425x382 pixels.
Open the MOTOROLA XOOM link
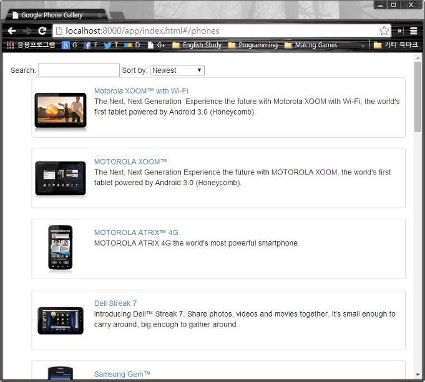[130, 161]
